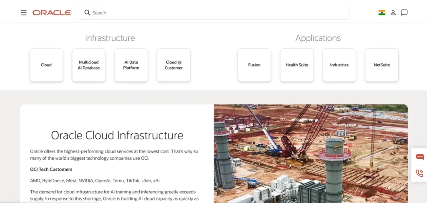Click the Oracle logo
The height and width of the screenshot is (203, 427).
click(52, 13)
